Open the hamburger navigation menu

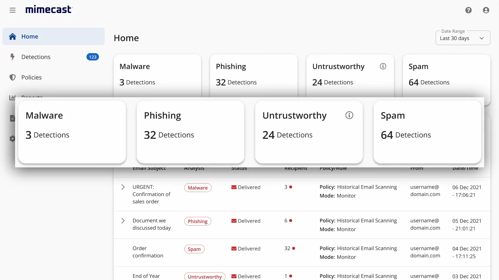12,10
